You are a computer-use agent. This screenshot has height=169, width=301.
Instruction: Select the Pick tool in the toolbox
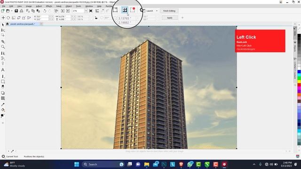[3, 25]
